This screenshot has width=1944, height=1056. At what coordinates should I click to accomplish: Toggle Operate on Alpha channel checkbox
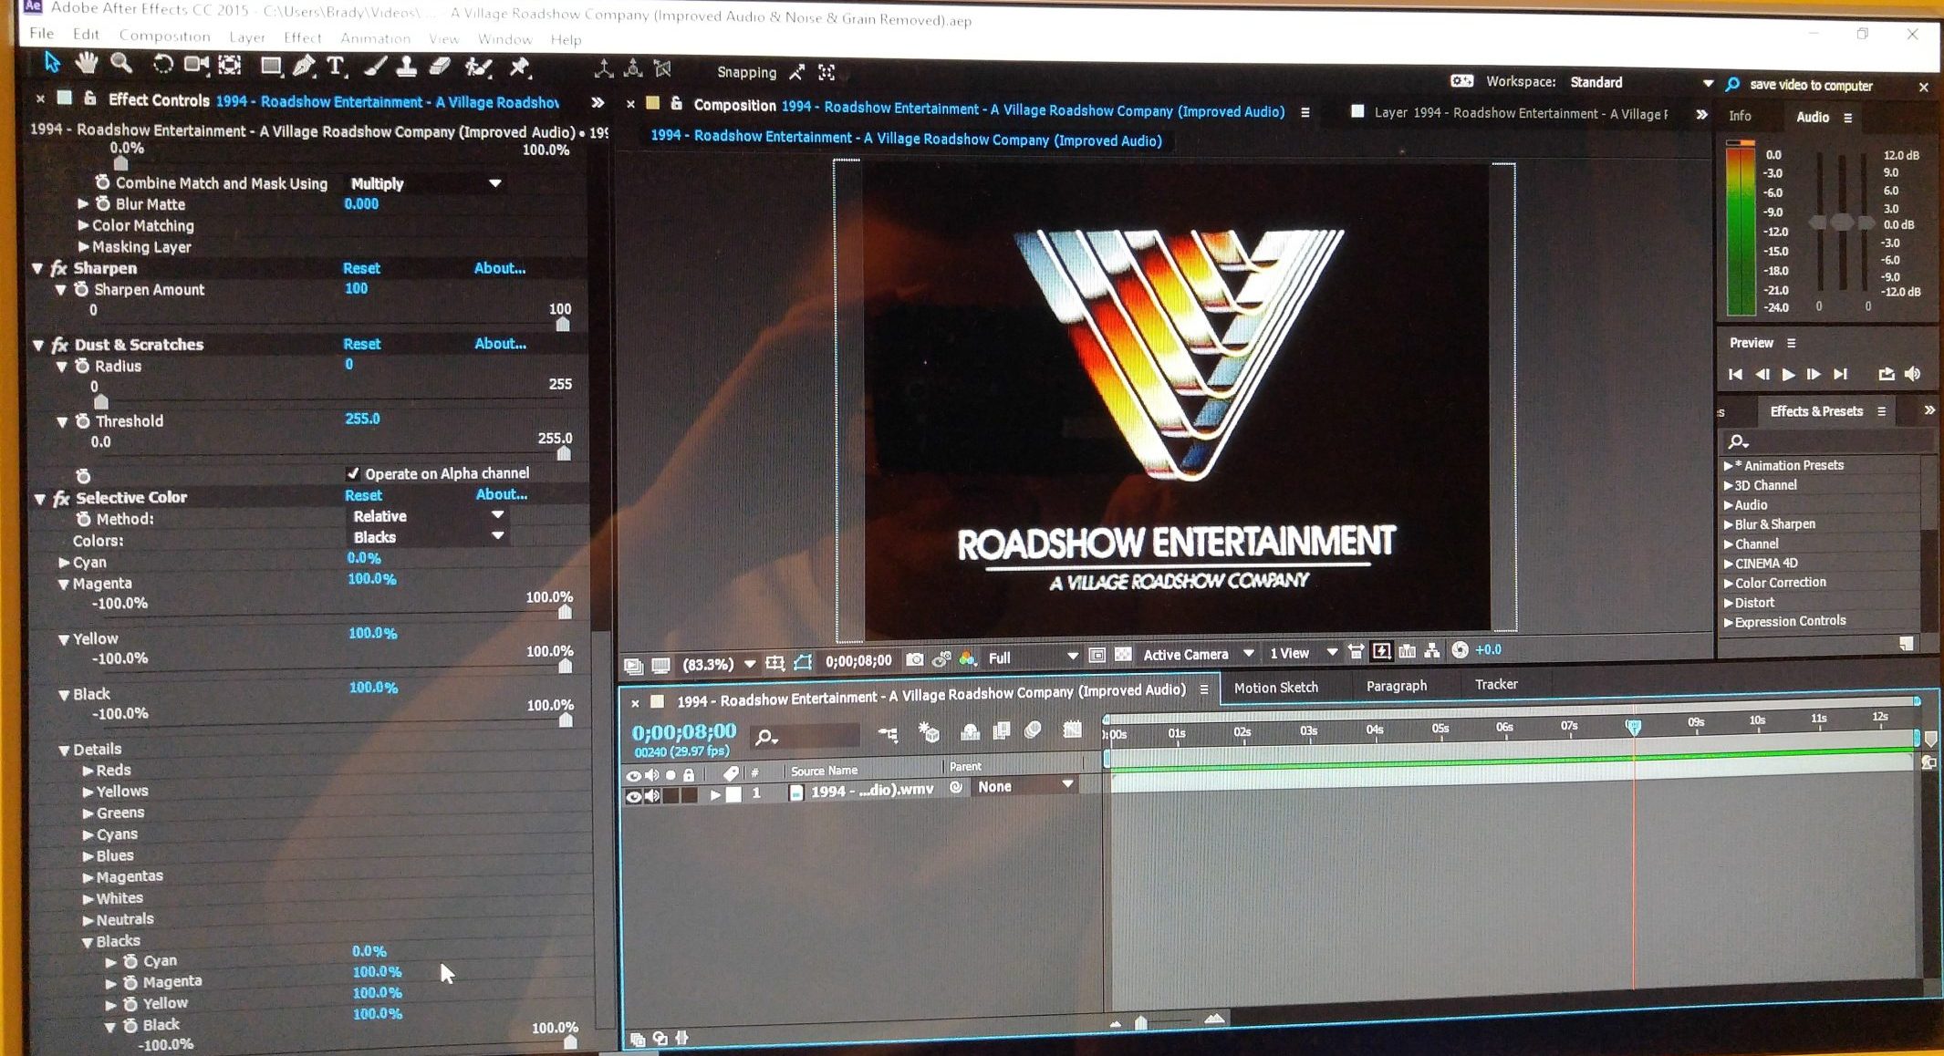[353, 472]
